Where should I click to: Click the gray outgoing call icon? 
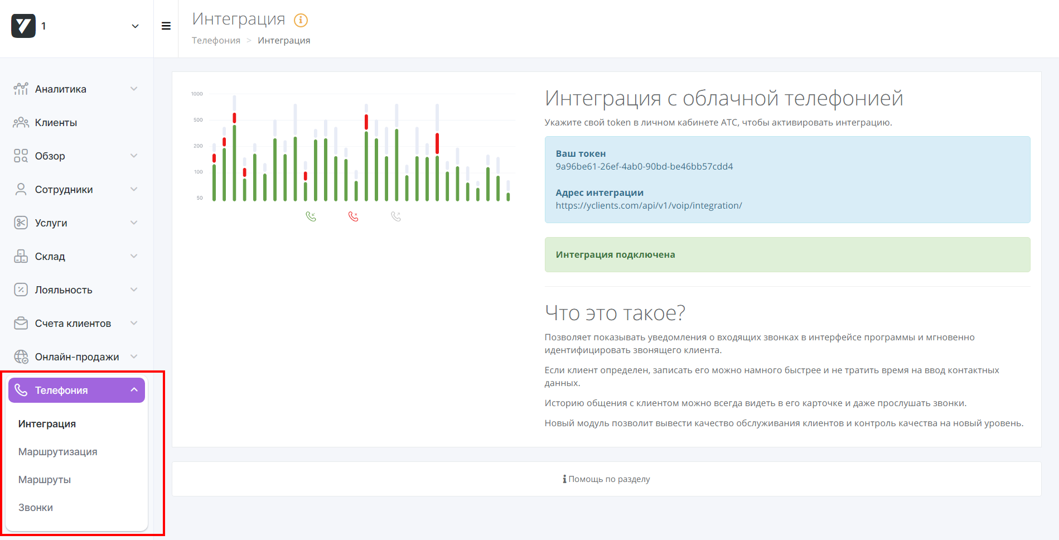[396, 216]
